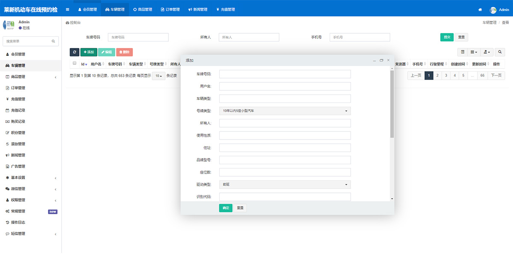The height and width of the screenshot is (256, 513).
Task: Click the green 添加 button
Action: click(x=89, y=52)
